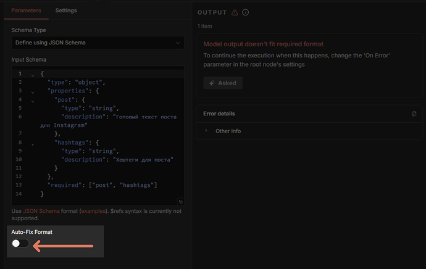Click the Asked button
This screenshot has height=269, width=426.
223,83
